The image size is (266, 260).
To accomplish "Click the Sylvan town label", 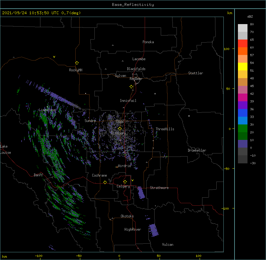I will tap(120, 76).
